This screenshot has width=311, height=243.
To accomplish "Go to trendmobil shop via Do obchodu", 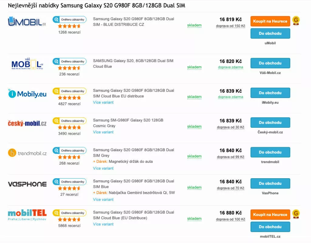I will tap(270, 152).
